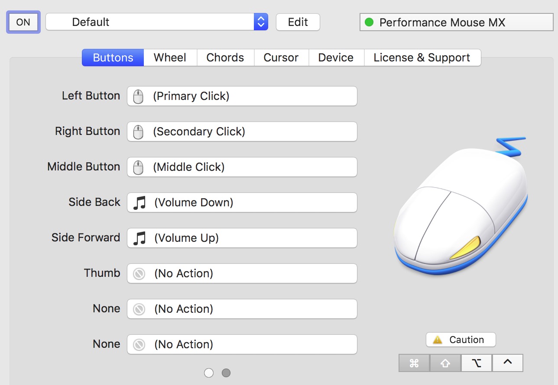Open the Default profile dropdown
Image resolution: width=558 pixels, height=385 pixels.
click(157, 22)
